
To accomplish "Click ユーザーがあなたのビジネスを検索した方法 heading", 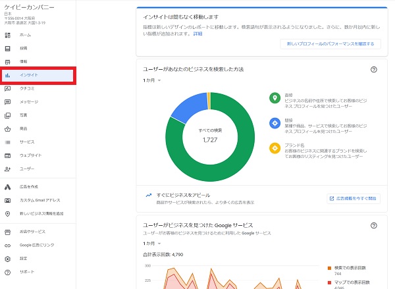I will (x=193, y=69).
